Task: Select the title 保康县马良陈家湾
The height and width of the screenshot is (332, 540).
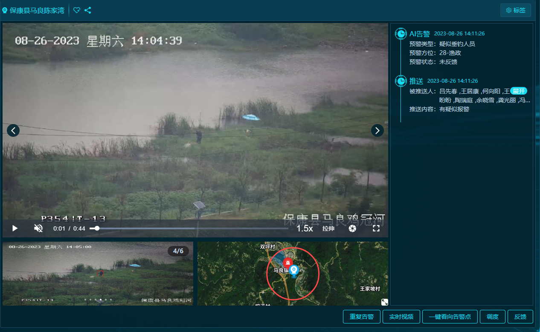Action: [x=37, y=11]
